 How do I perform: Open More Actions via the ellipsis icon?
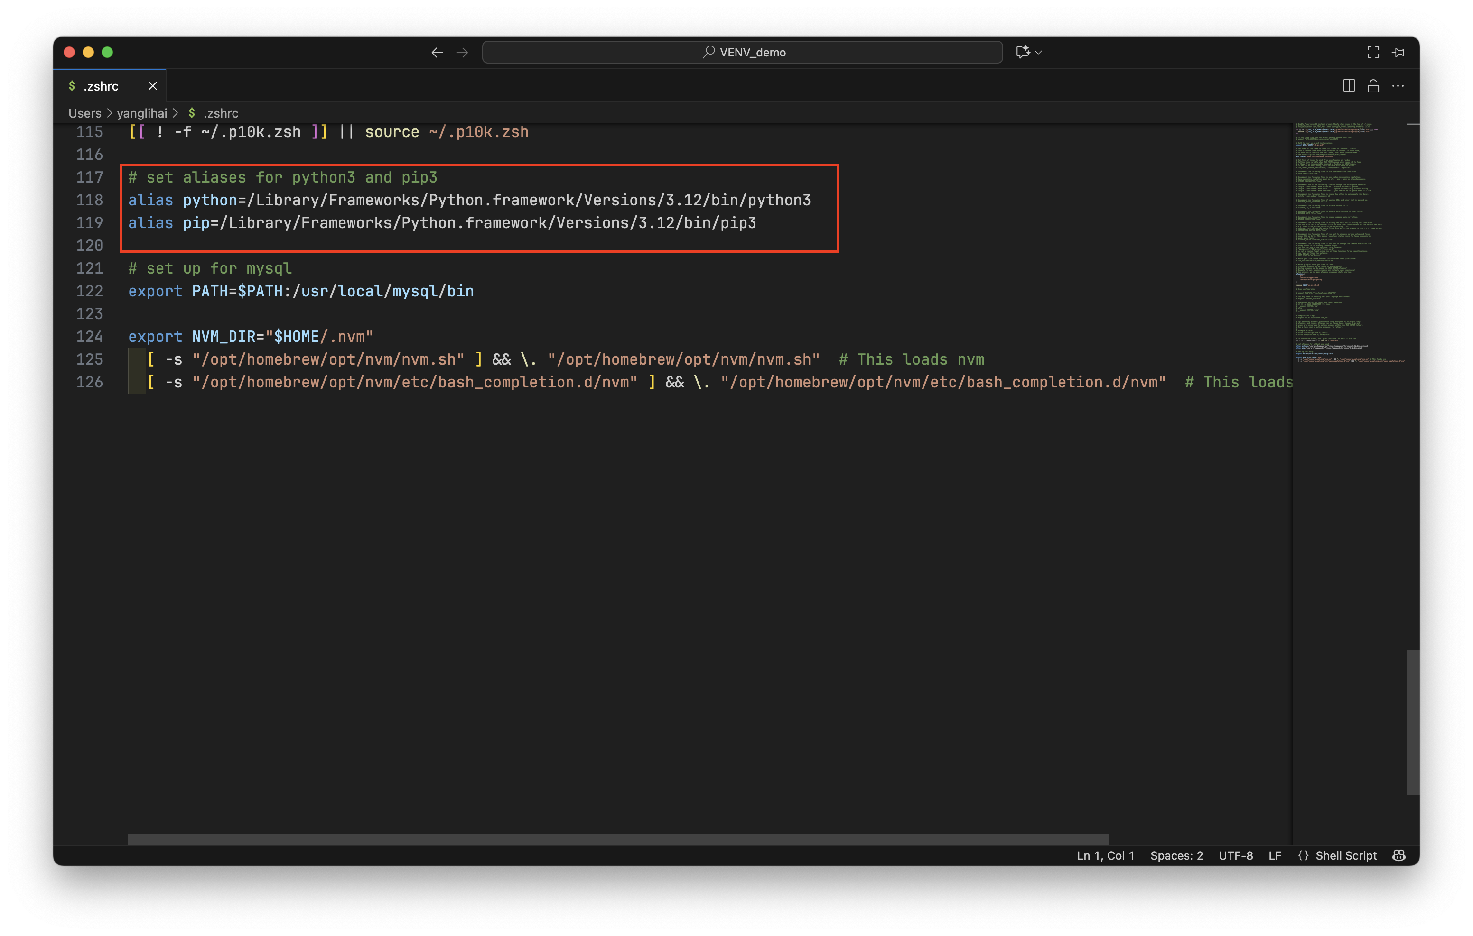coord(1398,86)
